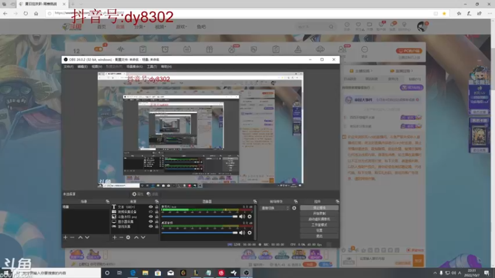Viewport: 495px width, 278px height.
Task: Remove selected source with the minus icon
Action: pyautogui.click(x=121, y=237)
